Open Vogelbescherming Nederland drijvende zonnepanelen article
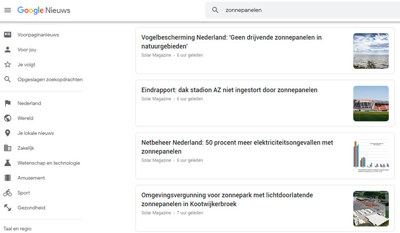Image resolution: width=400 pixels, height=233 pixels. 231,42
